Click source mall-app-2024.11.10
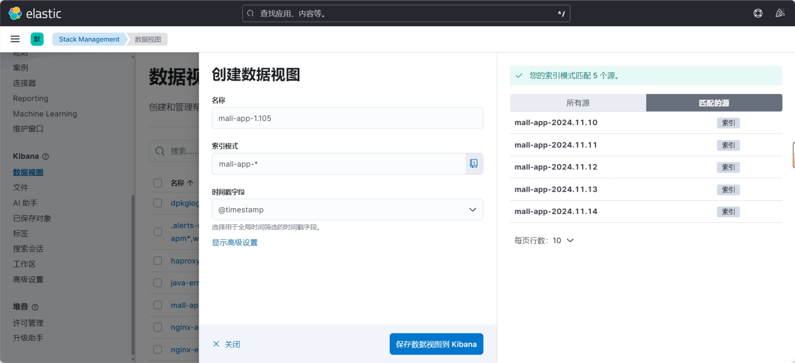The image size is (795, 363). [556, 123]
